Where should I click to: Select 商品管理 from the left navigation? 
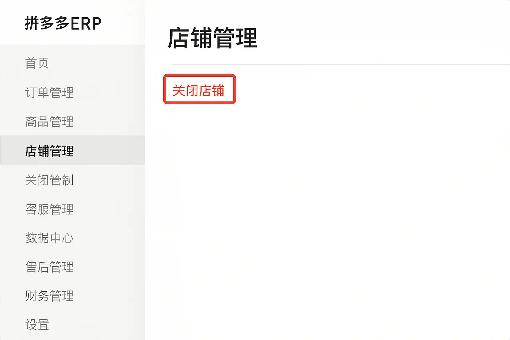pos(72,122)
